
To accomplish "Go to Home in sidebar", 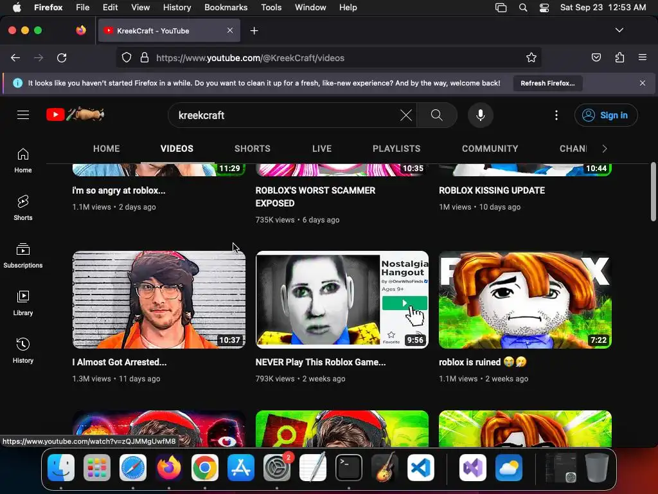I will pyautogui.click(x=23, y=161).
